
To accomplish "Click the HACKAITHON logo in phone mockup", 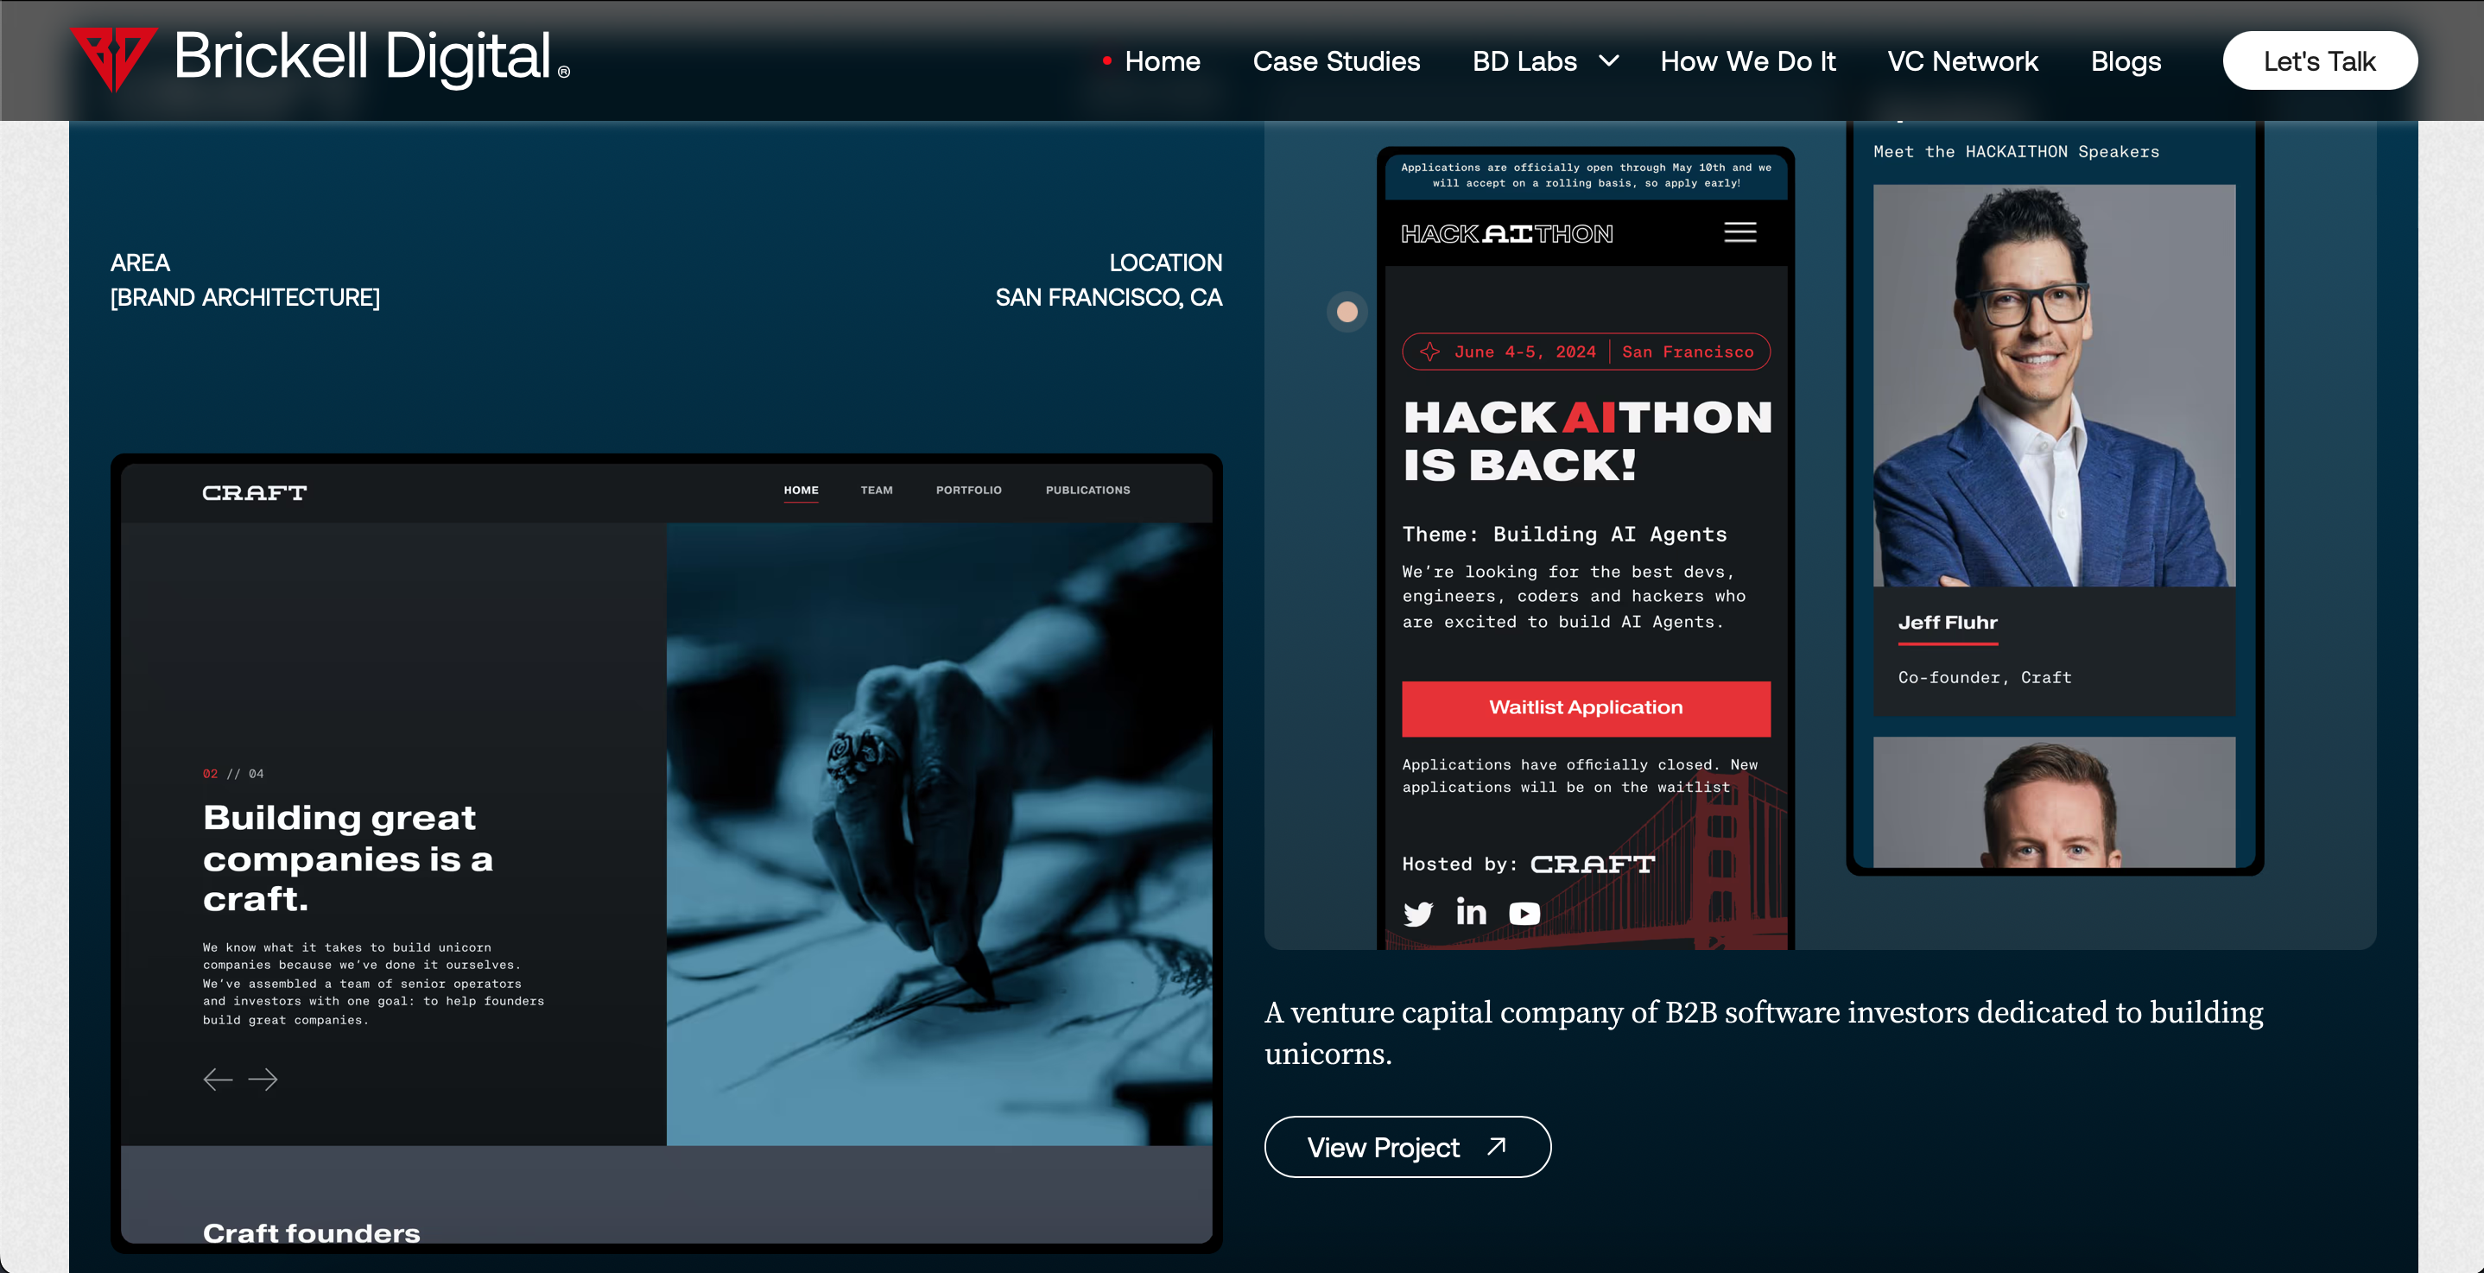I will (1506, 233).
